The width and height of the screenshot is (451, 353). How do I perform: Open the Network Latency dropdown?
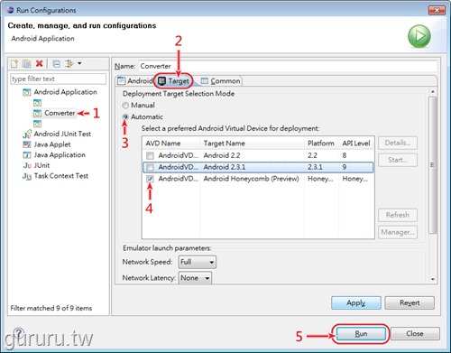tap(195, 278)
